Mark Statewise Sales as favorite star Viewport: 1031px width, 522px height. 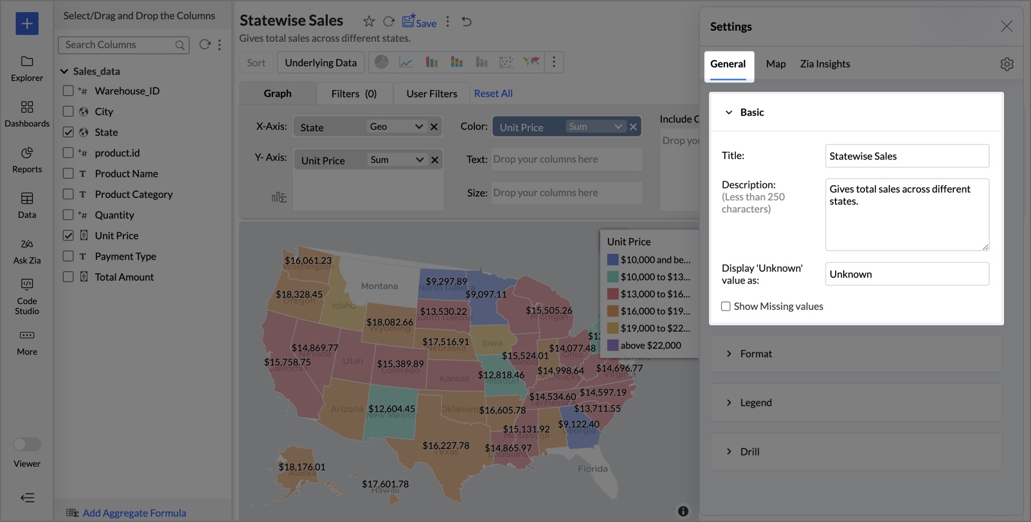pyautogui.click(x=369, y=22)
